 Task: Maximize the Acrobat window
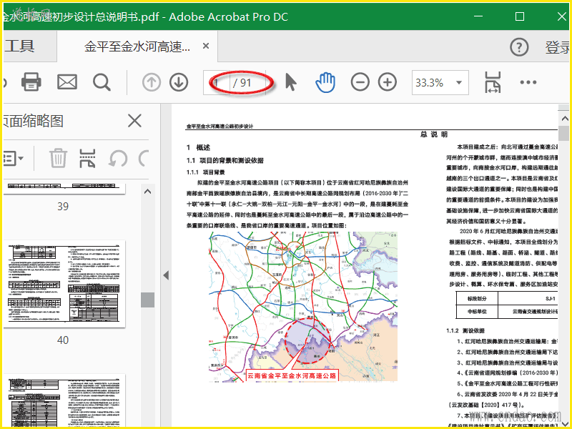[520, 16]
